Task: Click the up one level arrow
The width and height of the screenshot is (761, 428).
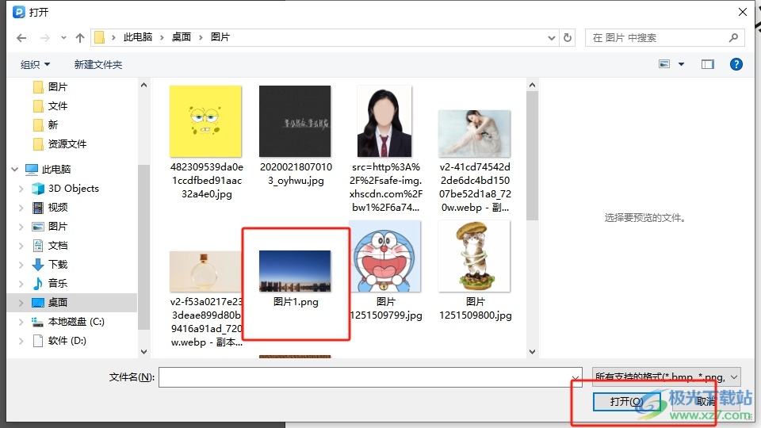Action: (x=79, y=37)
